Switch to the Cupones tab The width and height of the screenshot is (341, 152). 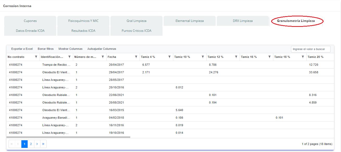click(30, 21)
